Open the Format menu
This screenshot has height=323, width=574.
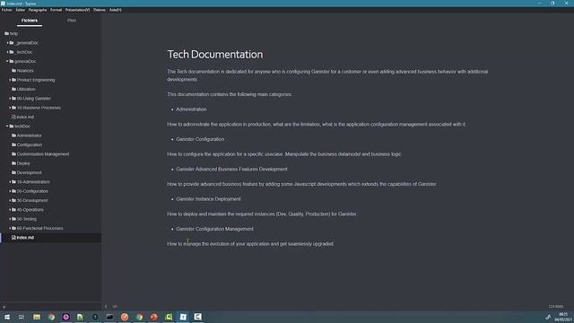coord(56,10)
